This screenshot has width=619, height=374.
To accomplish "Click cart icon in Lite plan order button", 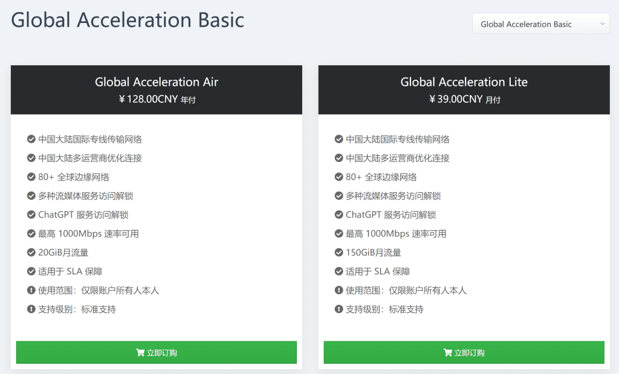I will pyautogui.click(x=448, y=353).
